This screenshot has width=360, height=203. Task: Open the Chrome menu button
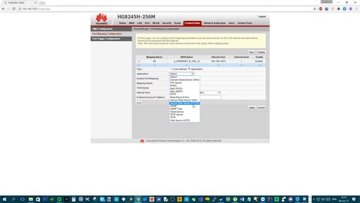357,9
